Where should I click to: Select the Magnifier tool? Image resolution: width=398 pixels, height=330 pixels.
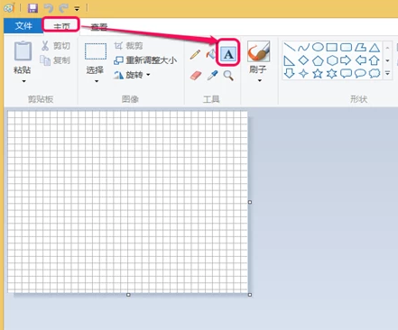tap(228, 76)
